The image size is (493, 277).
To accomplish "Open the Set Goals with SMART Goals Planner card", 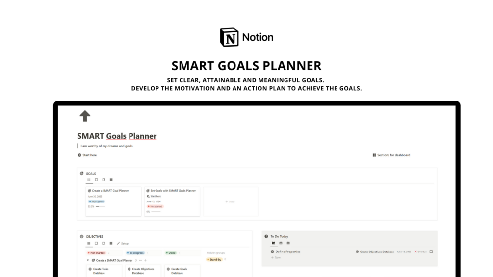I will [x=172, y=191].
